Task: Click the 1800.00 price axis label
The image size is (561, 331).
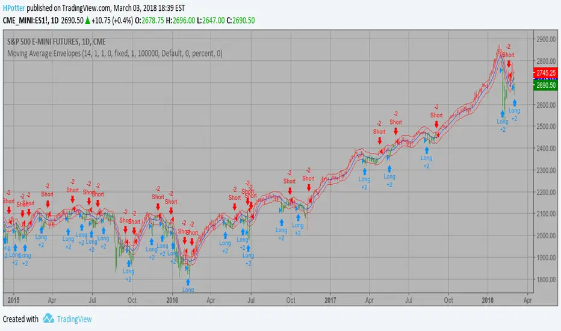Action: [546, 279]
